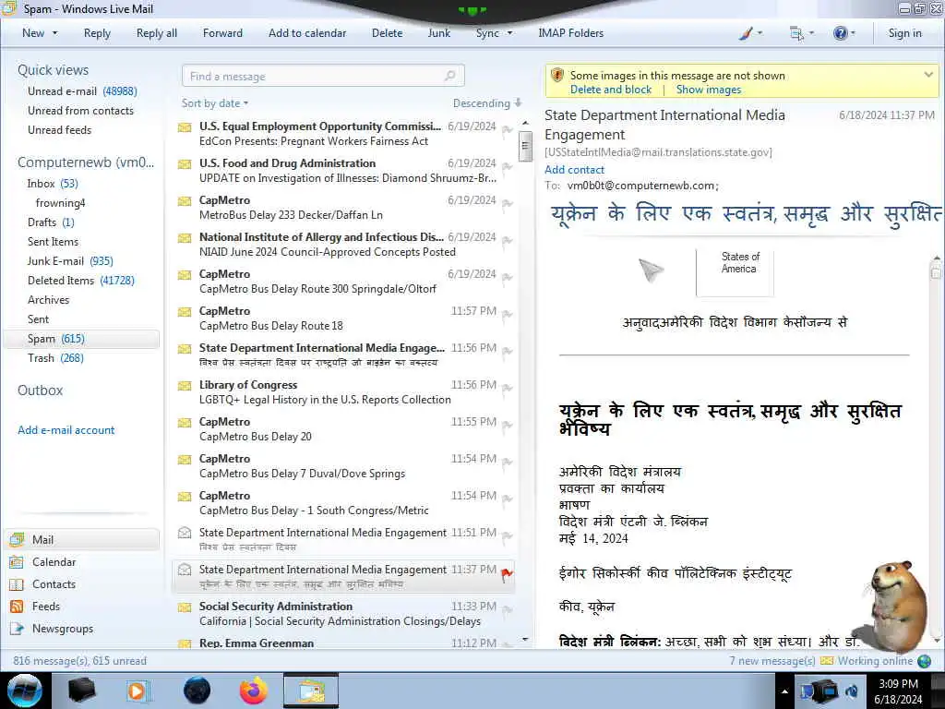The image size is (945, 709).
Task: Click Junk in the toolbar
Action: 438,33
